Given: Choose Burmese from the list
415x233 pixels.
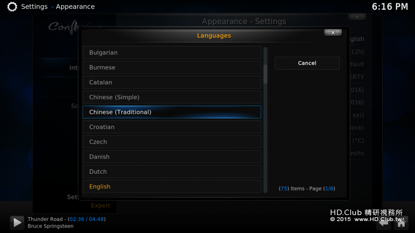Looking at the screenshot, I should tap(171, 68).
